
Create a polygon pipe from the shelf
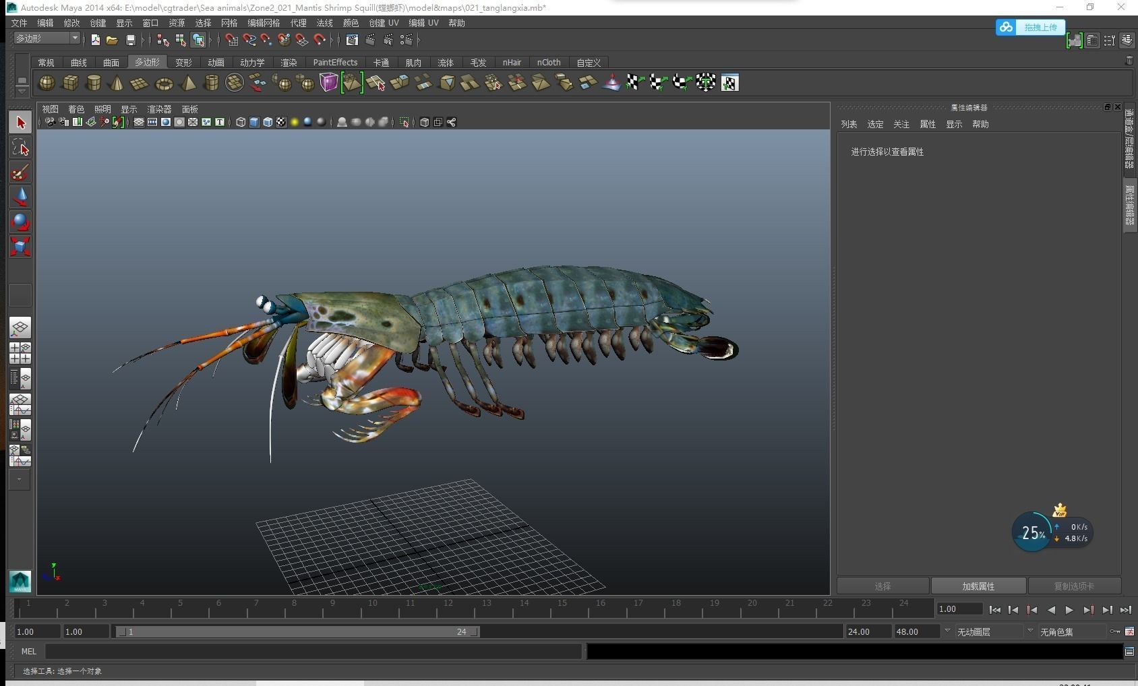click(211, 83)
